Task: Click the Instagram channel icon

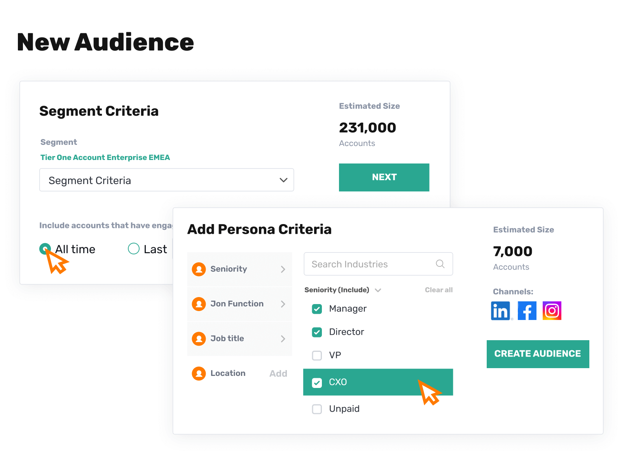Action: [552, 311]
